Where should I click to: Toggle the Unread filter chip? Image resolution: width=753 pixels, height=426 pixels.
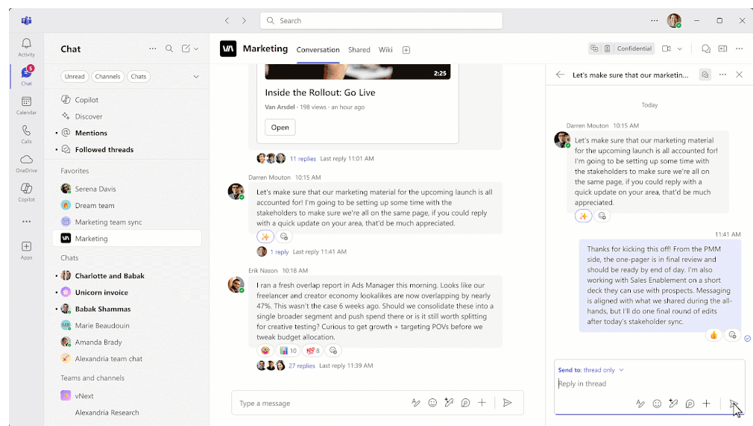[75, 76]
